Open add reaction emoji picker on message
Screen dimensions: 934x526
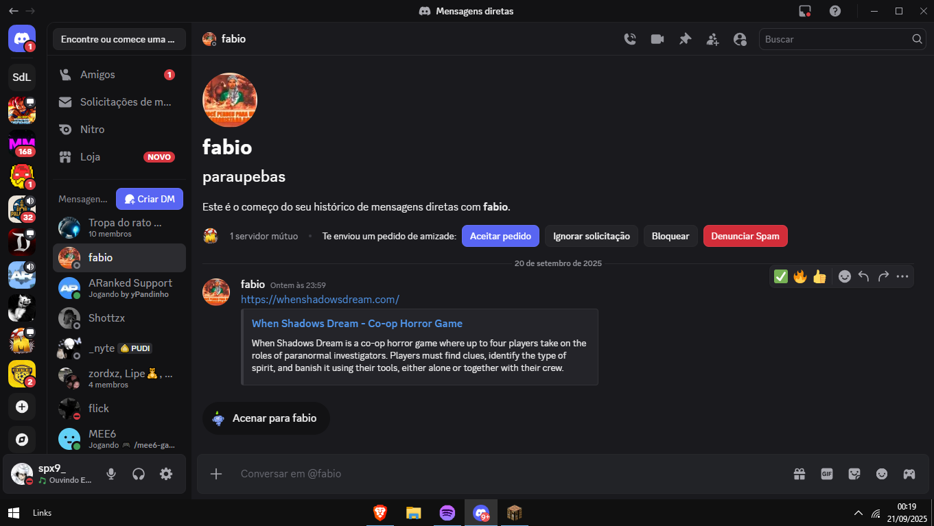[845, 276]
